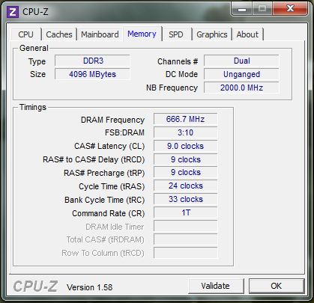Screen dimensions: 314x303
Task: Click the NB Frequency label
Action: tap(172, 88)
